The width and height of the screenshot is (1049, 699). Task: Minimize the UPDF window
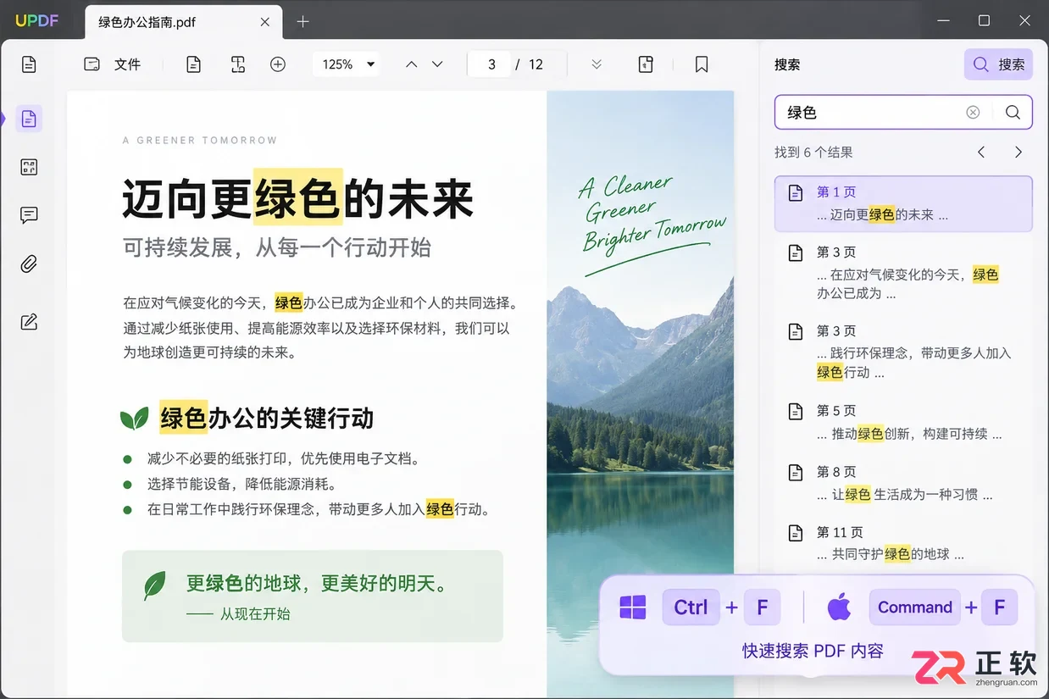pos(945,20)
